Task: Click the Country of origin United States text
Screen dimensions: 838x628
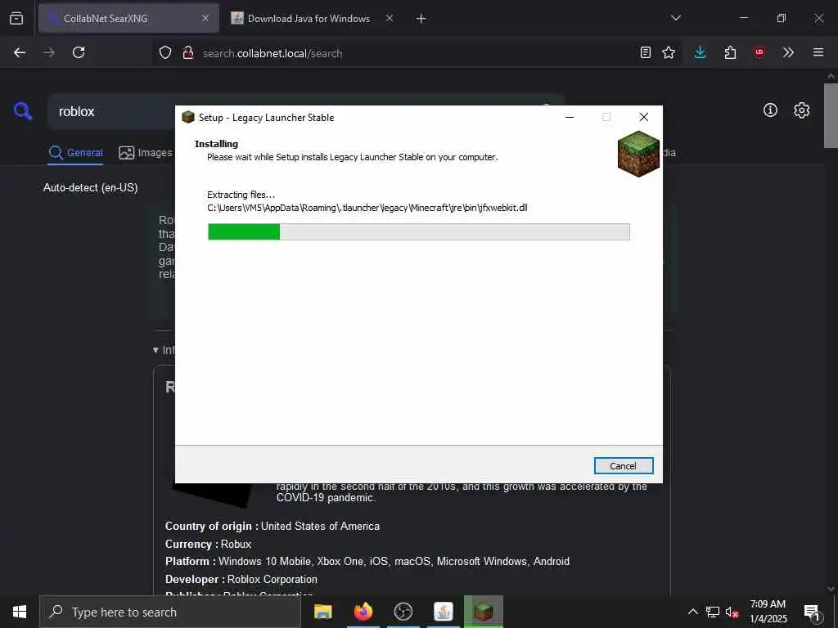Action: pos(273,526)
